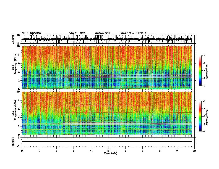219x169 pixels.
Task: Click the 'VLF Spectra' title text
Action: pyautogui.click(x=31, y=33)
